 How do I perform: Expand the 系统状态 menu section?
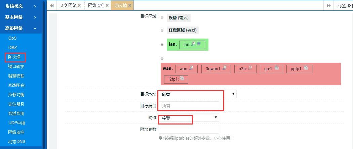[21, 6]
